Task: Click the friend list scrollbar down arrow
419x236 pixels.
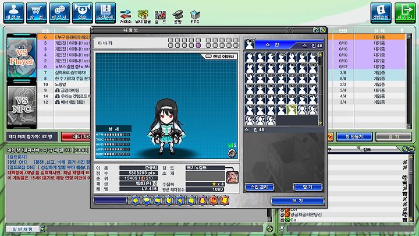Action: (x=411, y=220)
